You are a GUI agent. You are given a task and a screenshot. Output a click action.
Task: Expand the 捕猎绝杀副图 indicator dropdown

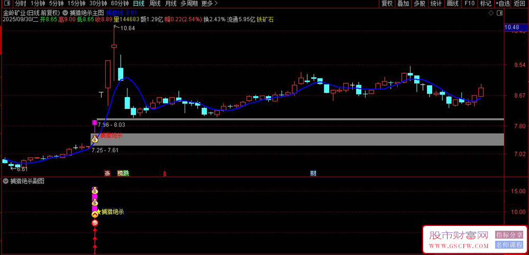point(5,181)
